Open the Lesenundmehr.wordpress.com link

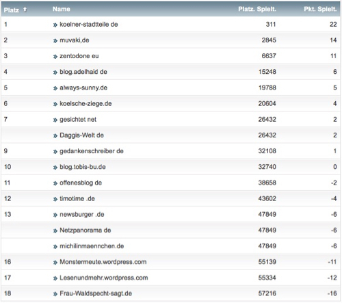104,278
